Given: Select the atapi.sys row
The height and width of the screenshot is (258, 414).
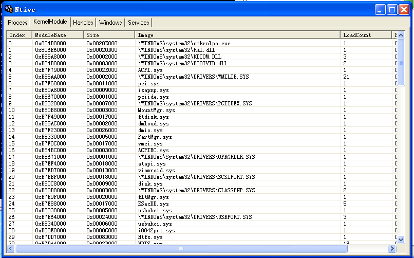Looking at the screenshot, I should point(201,163).
